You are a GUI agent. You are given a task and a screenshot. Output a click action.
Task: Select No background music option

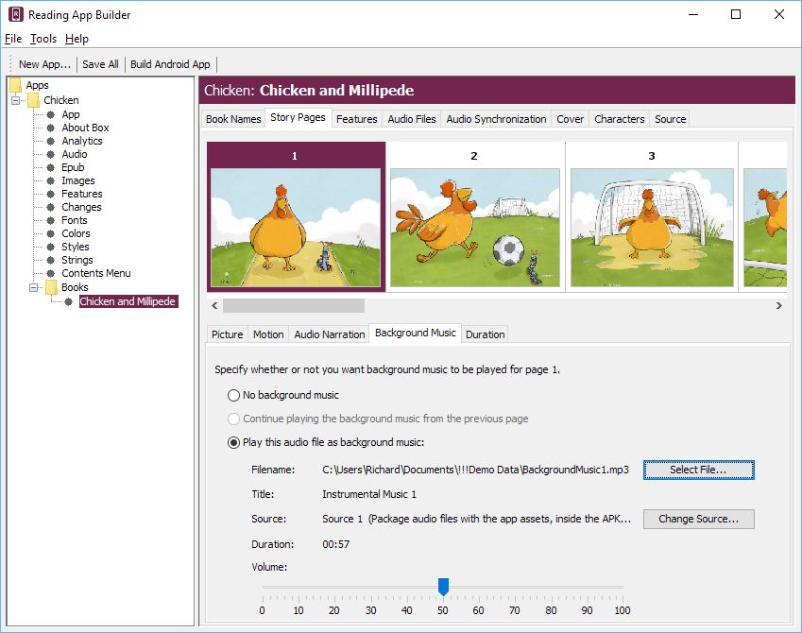[233, 395]
